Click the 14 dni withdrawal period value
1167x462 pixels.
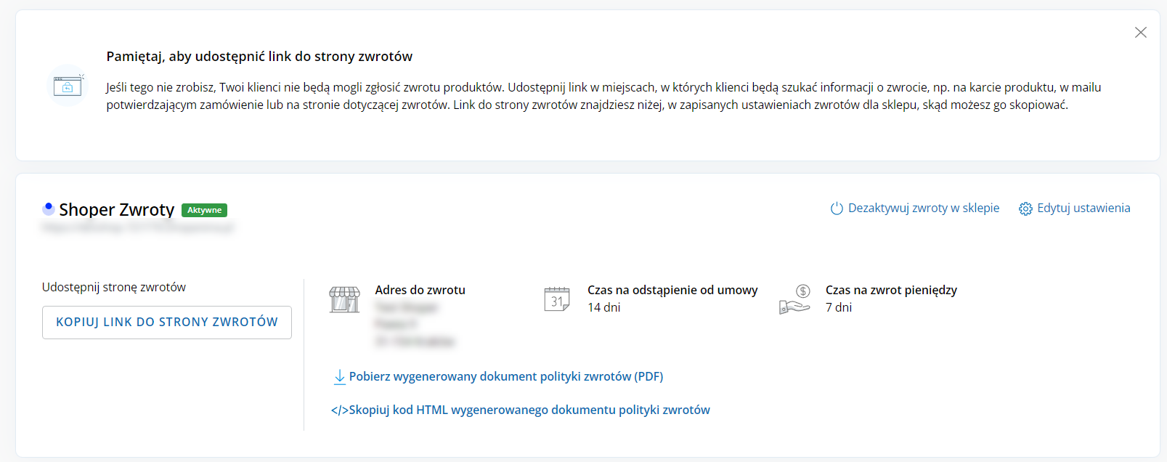603,308
